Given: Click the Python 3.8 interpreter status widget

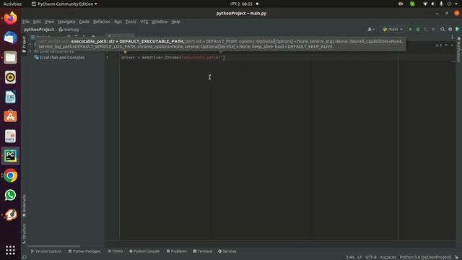Looking at the screenshot, I should [x=425, y=257].
